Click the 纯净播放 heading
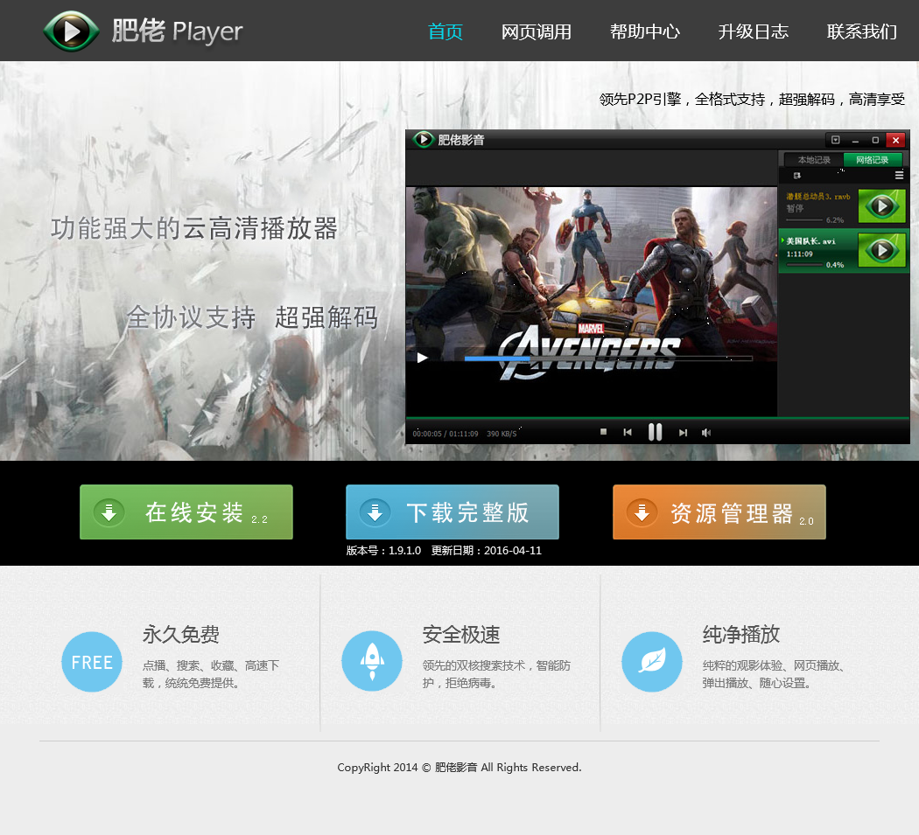The image size is (919, 835). point(741,634)
